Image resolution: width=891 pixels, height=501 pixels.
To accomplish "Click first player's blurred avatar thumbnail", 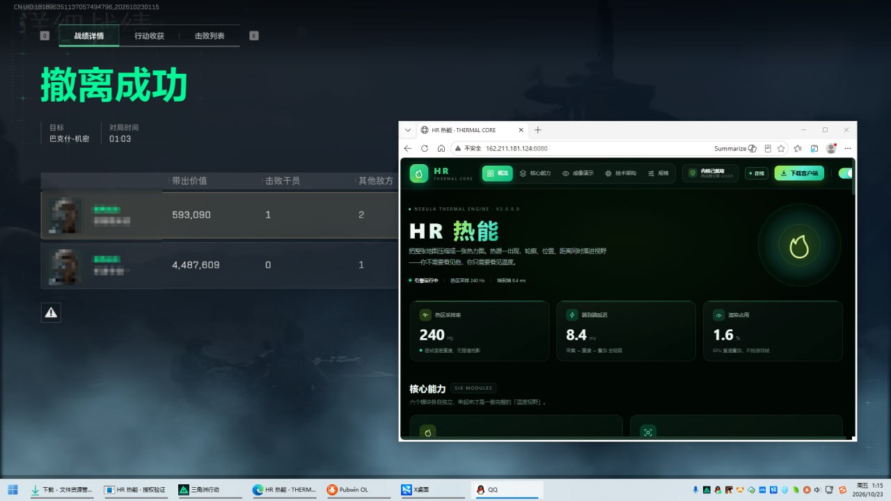I will [66, 215].
